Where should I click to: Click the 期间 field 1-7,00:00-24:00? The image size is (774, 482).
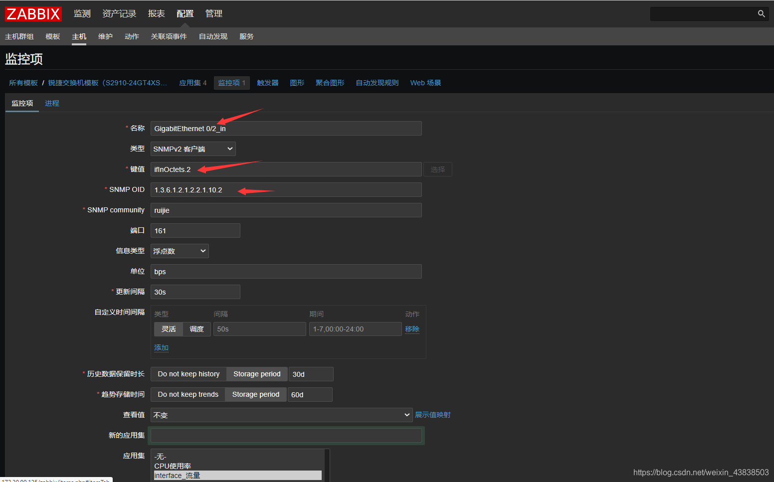click(356, 329)
